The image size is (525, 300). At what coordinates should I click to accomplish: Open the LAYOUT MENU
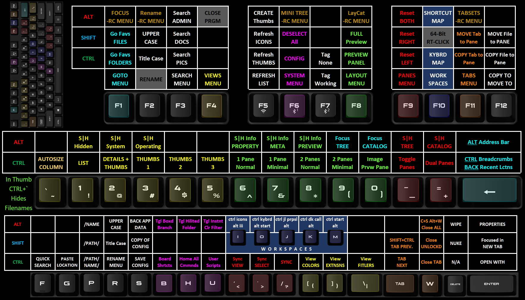pyautogui.click(x=356, y=79)
